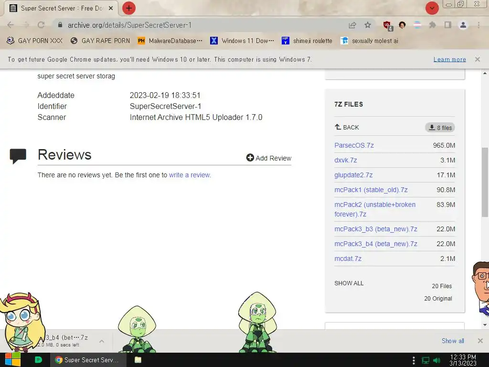This screenshot has height=367, width=489.
Task: Open the dxvk.7z file link
Action: coord(346,161)
